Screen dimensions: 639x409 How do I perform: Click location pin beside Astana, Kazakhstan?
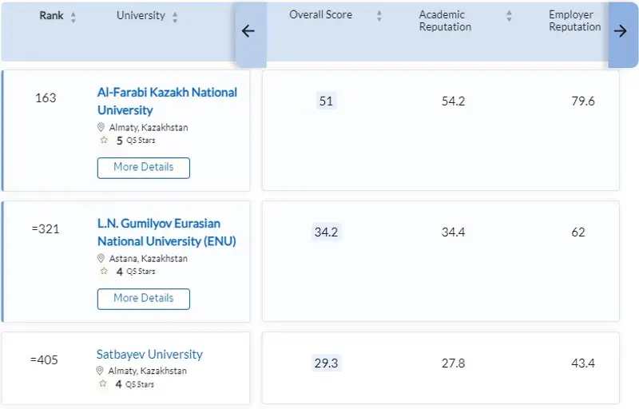pos(101,259)
